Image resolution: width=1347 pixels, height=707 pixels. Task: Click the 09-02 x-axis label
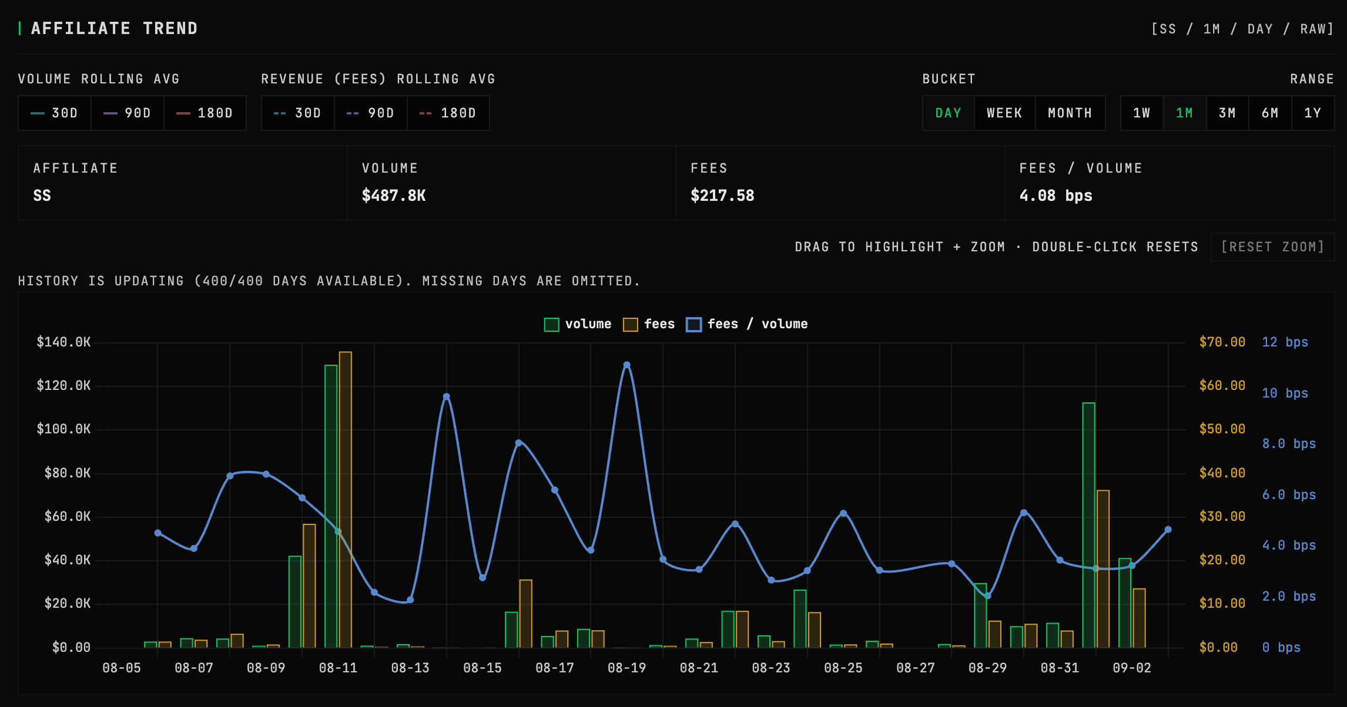(1132, 668)
